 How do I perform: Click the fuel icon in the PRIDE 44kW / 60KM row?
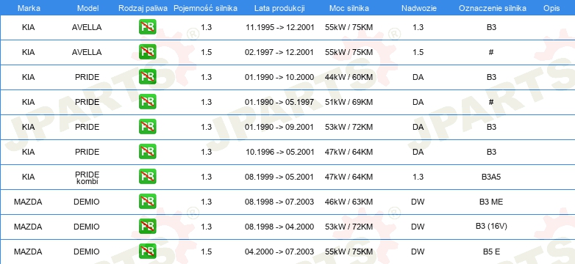click(147, 77)
